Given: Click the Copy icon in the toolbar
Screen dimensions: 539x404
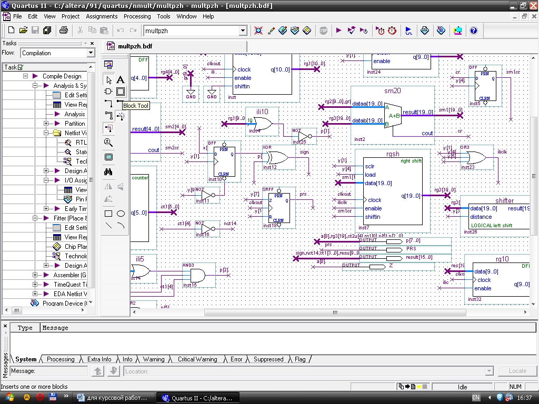Looking at the screenshot, I should (92, 30).
